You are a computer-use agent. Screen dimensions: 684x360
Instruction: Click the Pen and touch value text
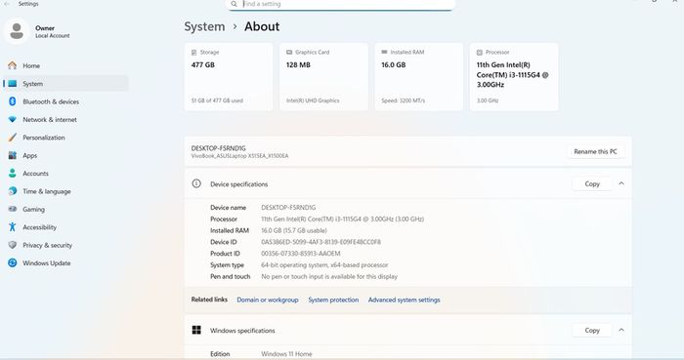[329, 276]
